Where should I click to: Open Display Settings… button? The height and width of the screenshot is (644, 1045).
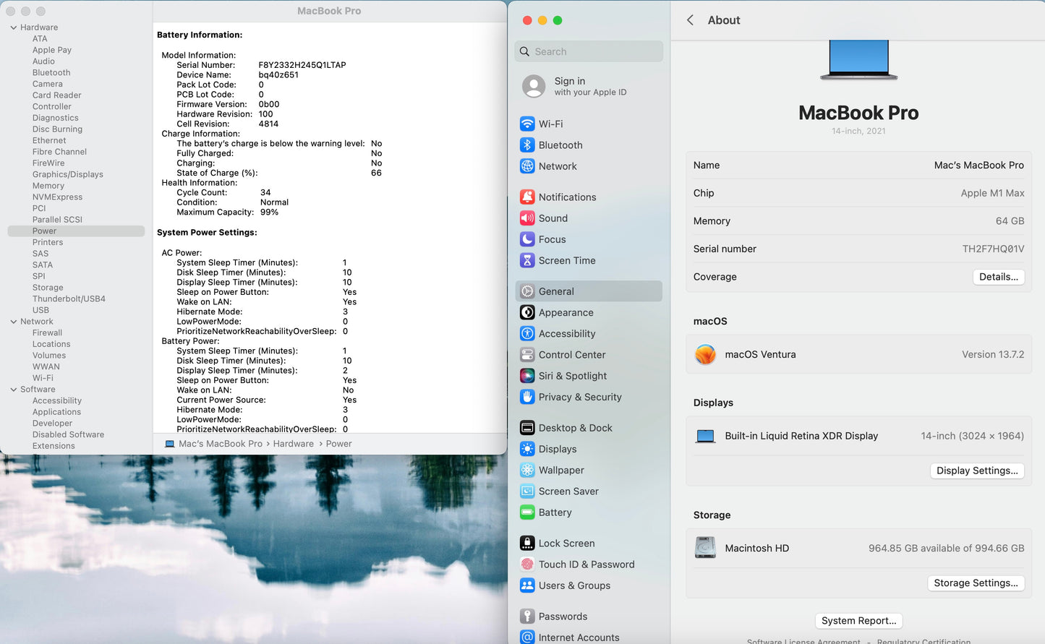click(x=977, y=471)
